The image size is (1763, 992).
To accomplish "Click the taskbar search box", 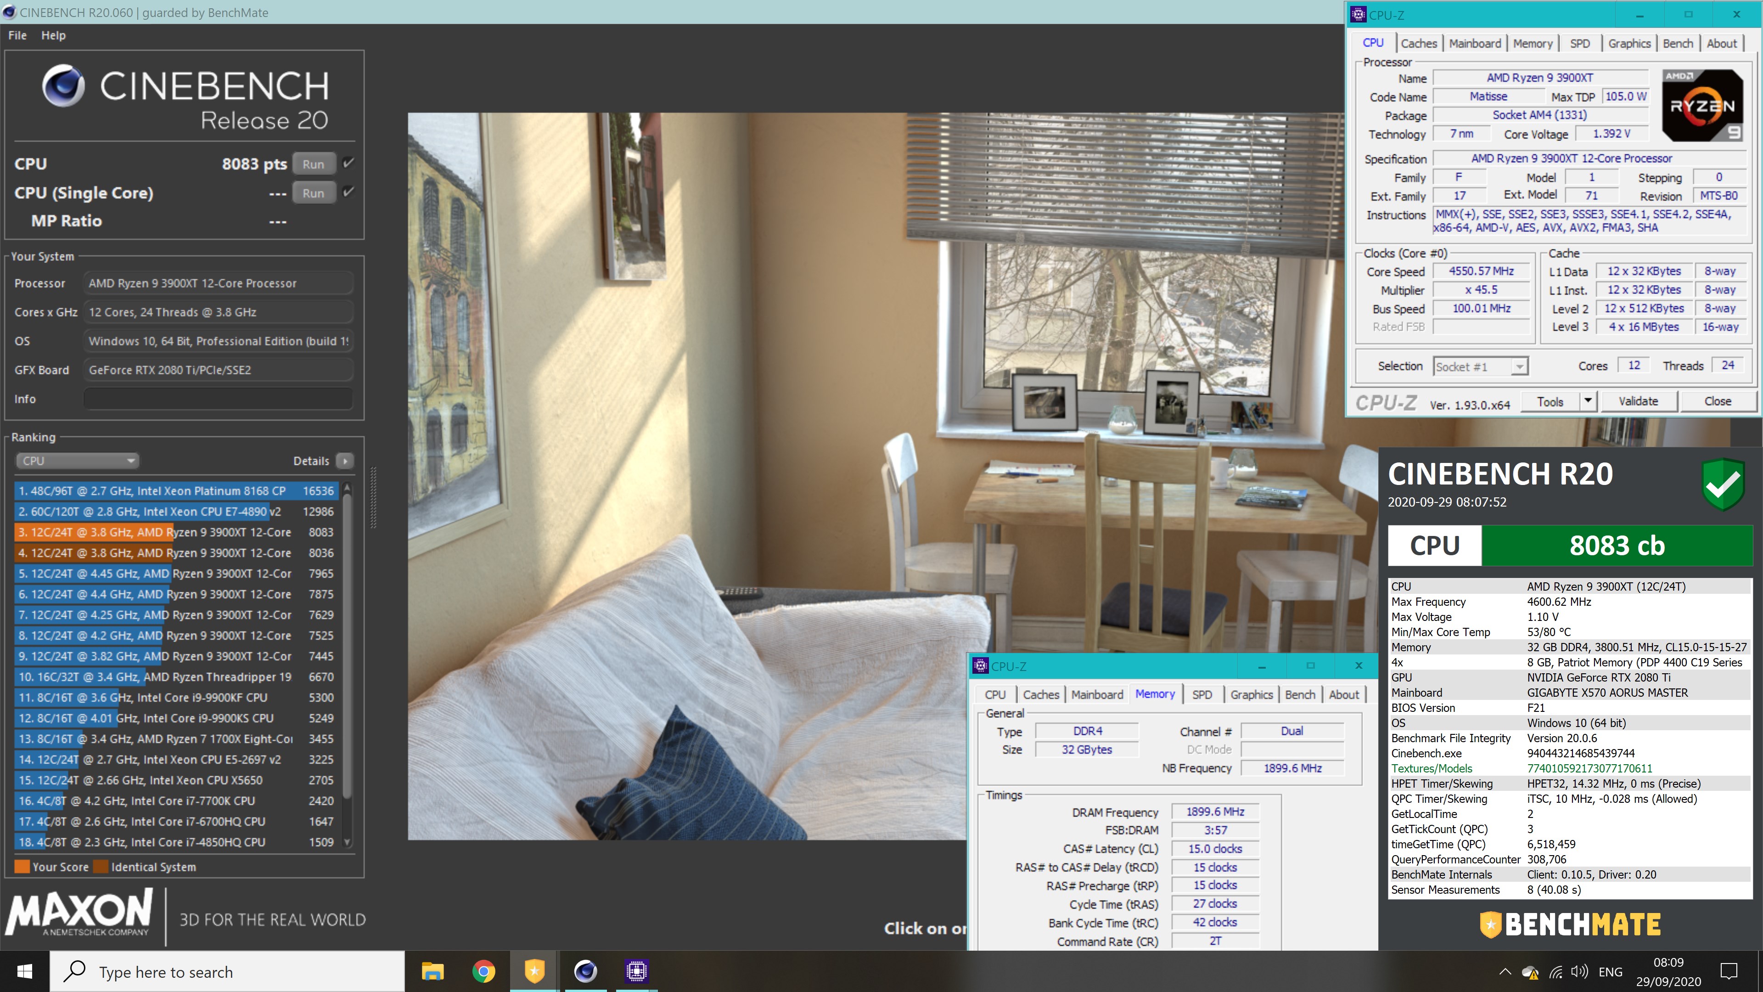I will [x=227, y=971].
